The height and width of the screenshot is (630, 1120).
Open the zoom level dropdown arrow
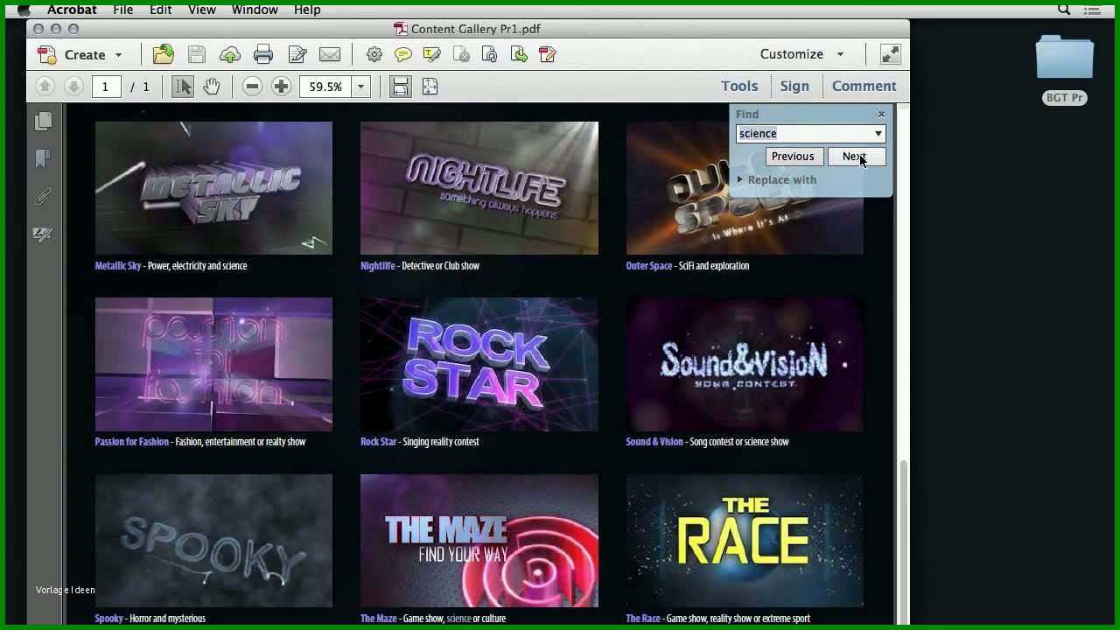[x=360, y=87]
